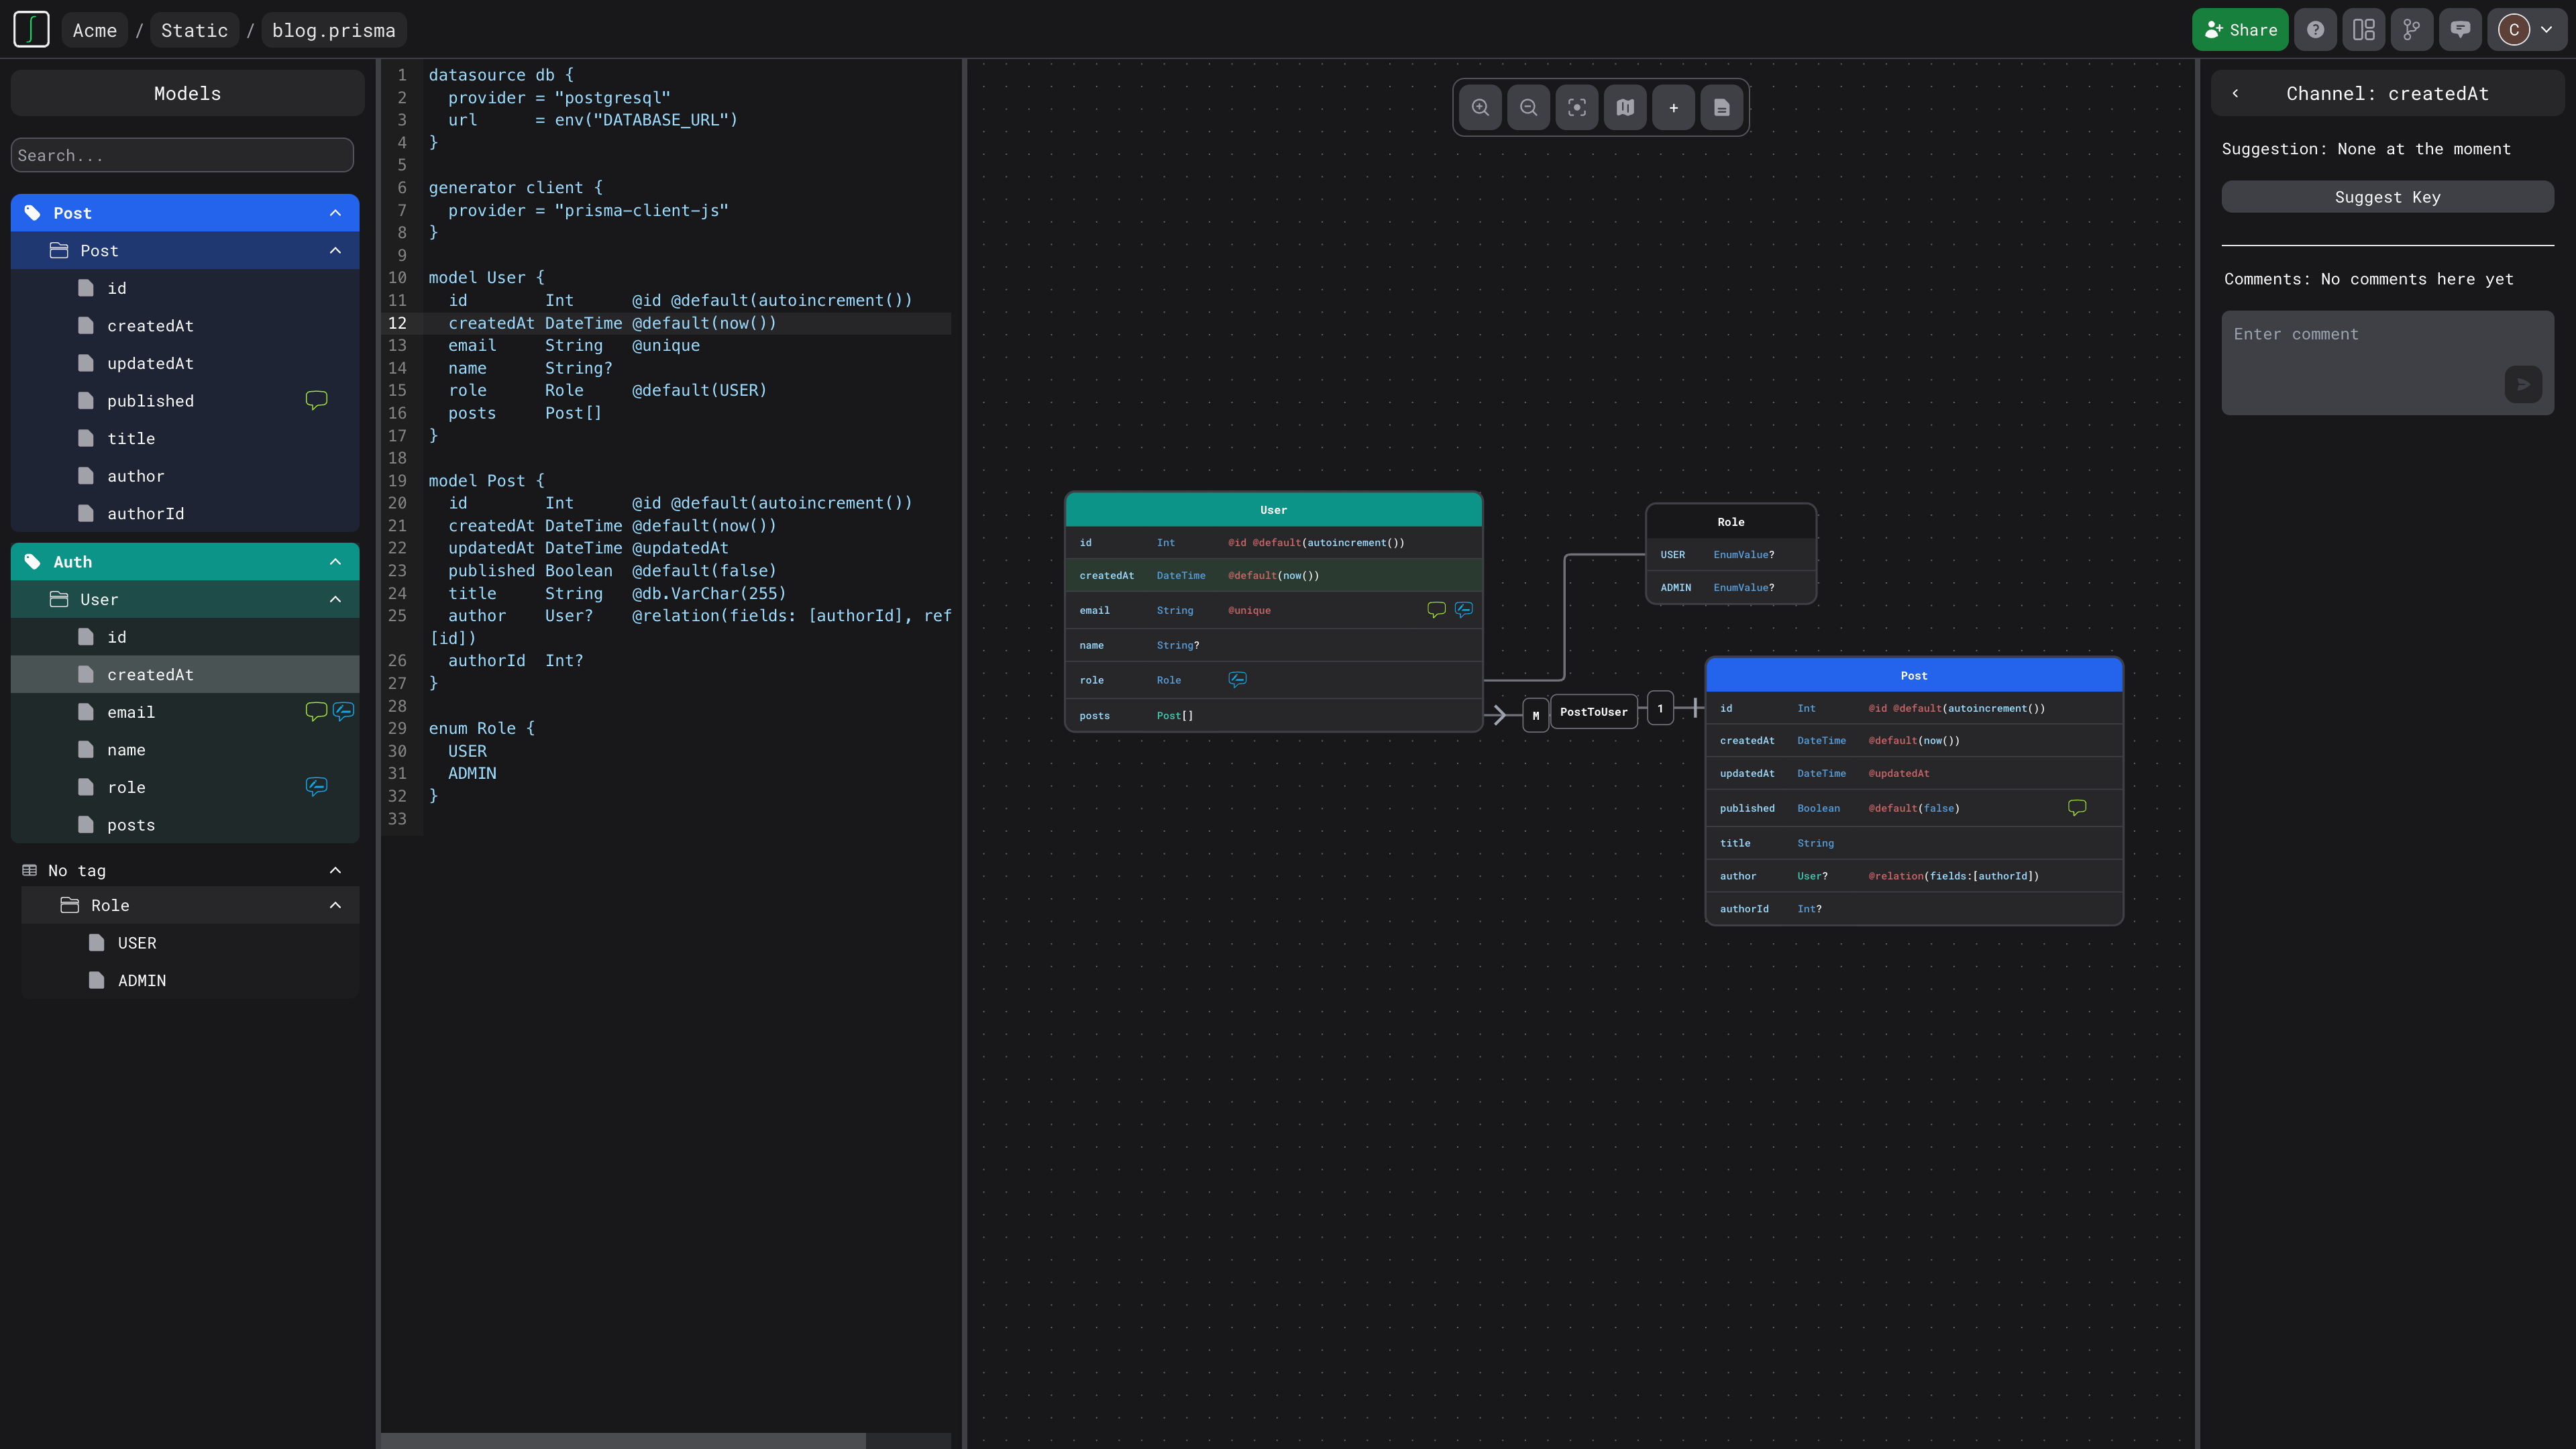
Task: Click the send comment arrow icon
Action: coord(2523,384)
